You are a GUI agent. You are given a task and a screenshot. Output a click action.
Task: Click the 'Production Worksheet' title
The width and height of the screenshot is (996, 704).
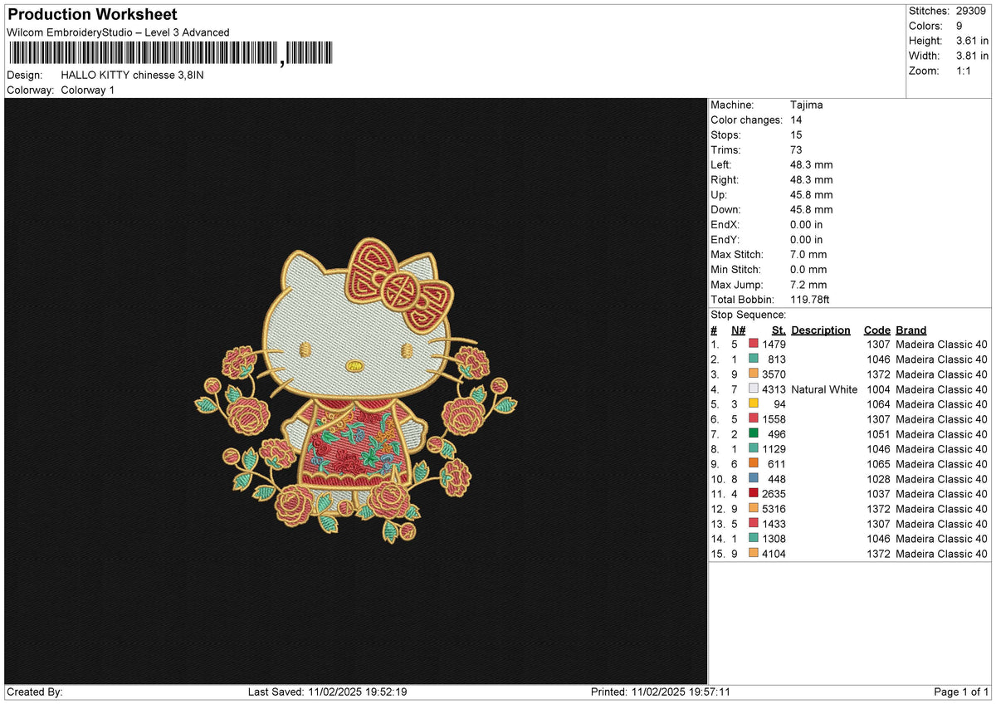tap(92, 15)
